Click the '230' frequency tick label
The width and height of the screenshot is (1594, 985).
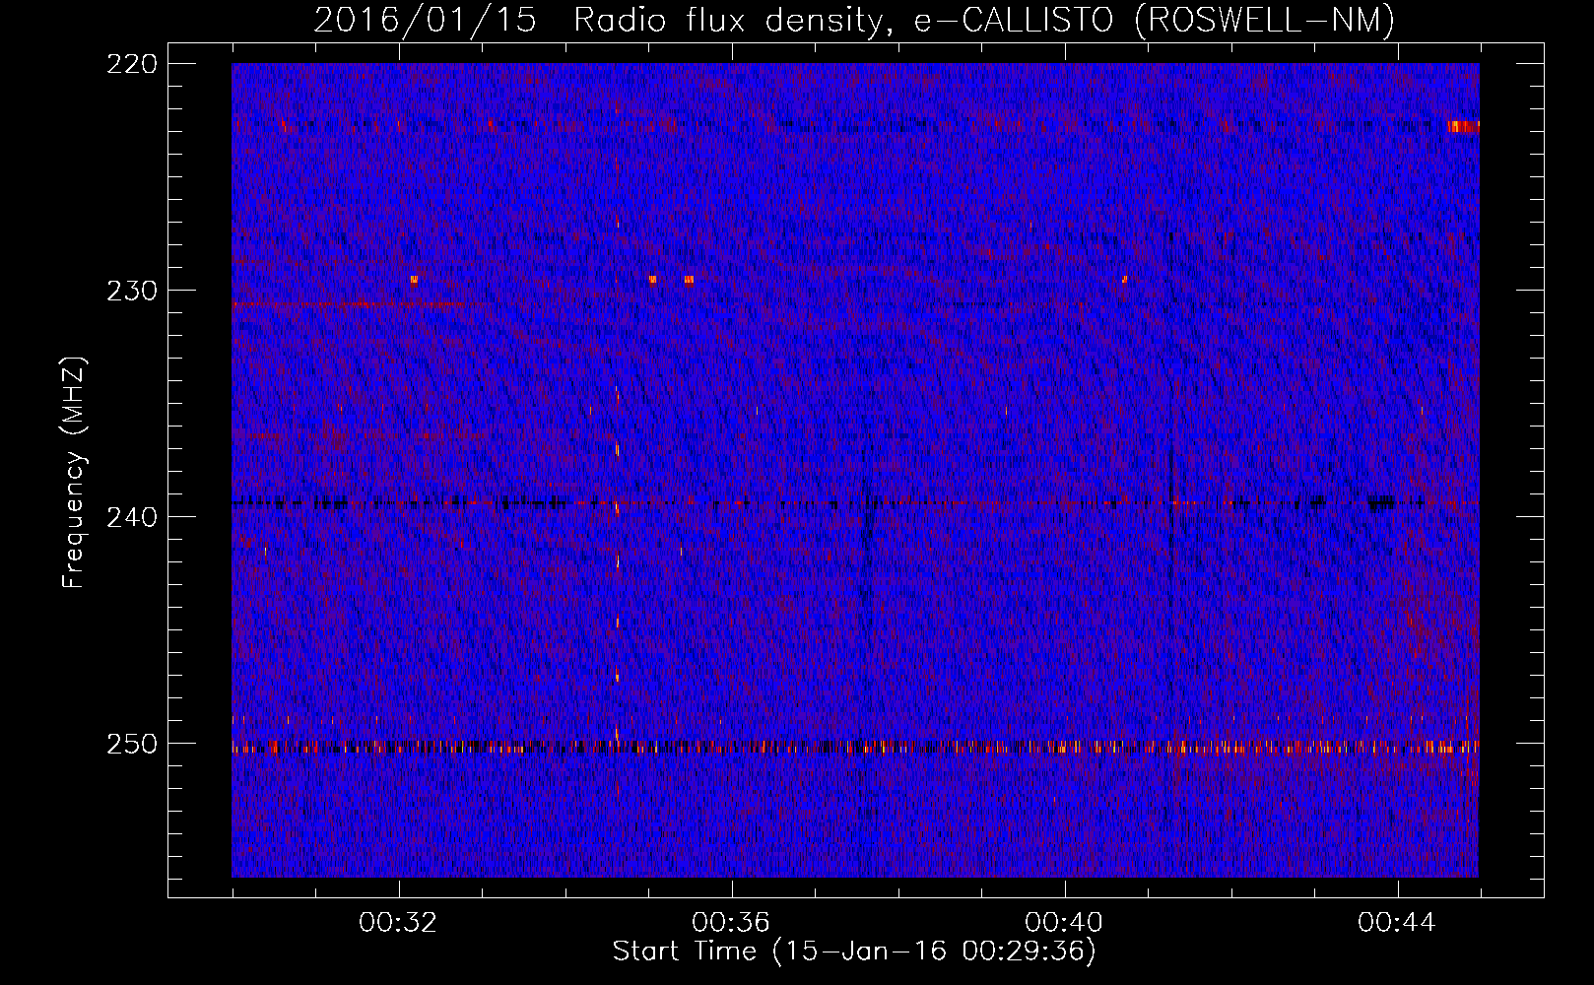click(x=131, y=291)
